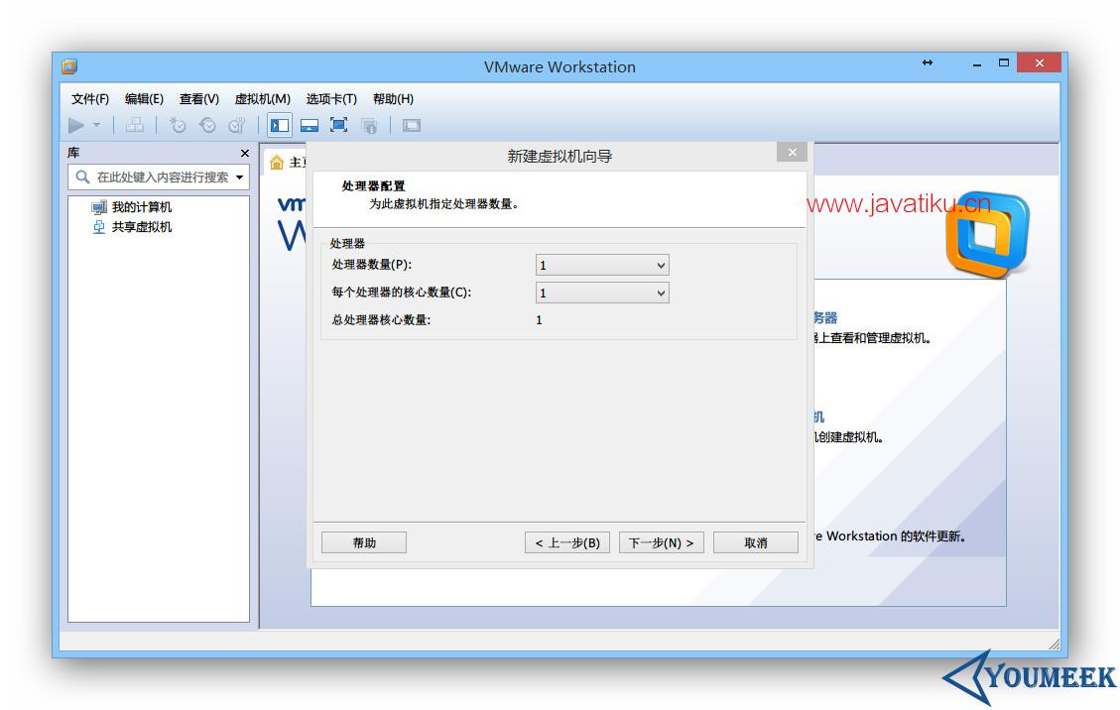This screenshot has height=710, width=1120.
Task: Click the 取消 cancel button
Action: coord(756,542)
